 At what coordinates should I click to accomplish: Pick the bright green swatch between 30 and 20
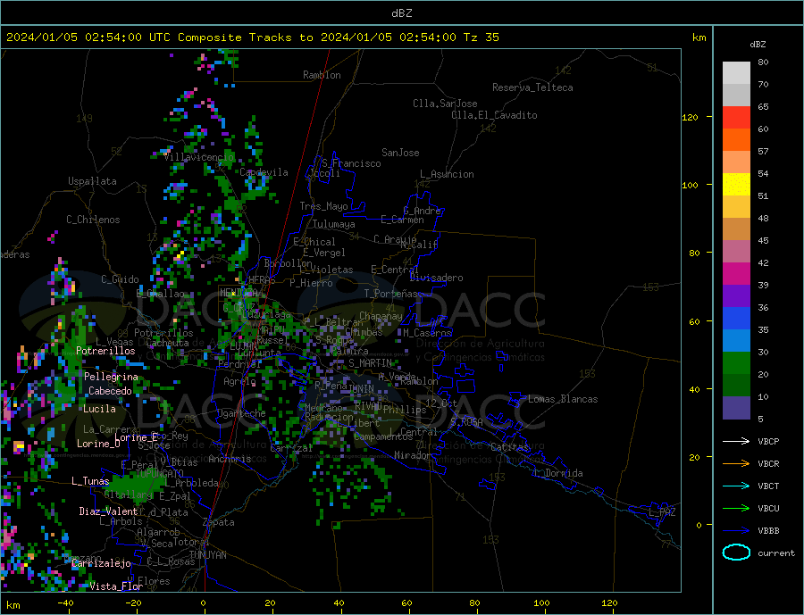point(736,363)
